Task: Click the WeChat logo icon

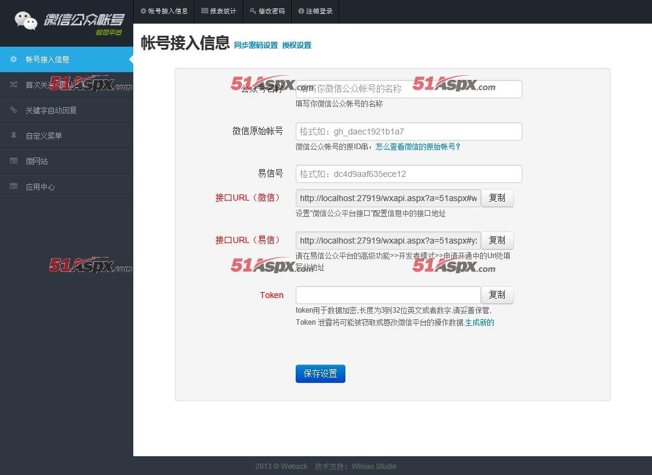Action: pyautogui.click(x=26, y=21)
